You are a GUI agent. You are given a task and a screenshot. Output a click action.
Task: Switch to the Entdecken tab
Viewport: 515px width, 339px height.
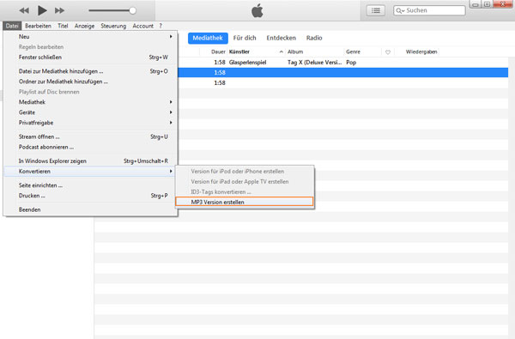coord(282,38)
